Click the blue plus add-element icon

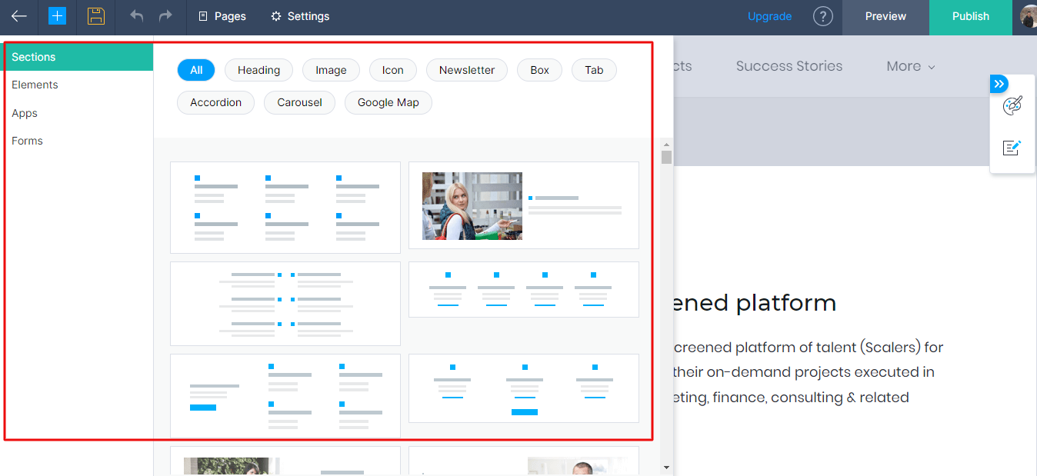click(58, 16)
